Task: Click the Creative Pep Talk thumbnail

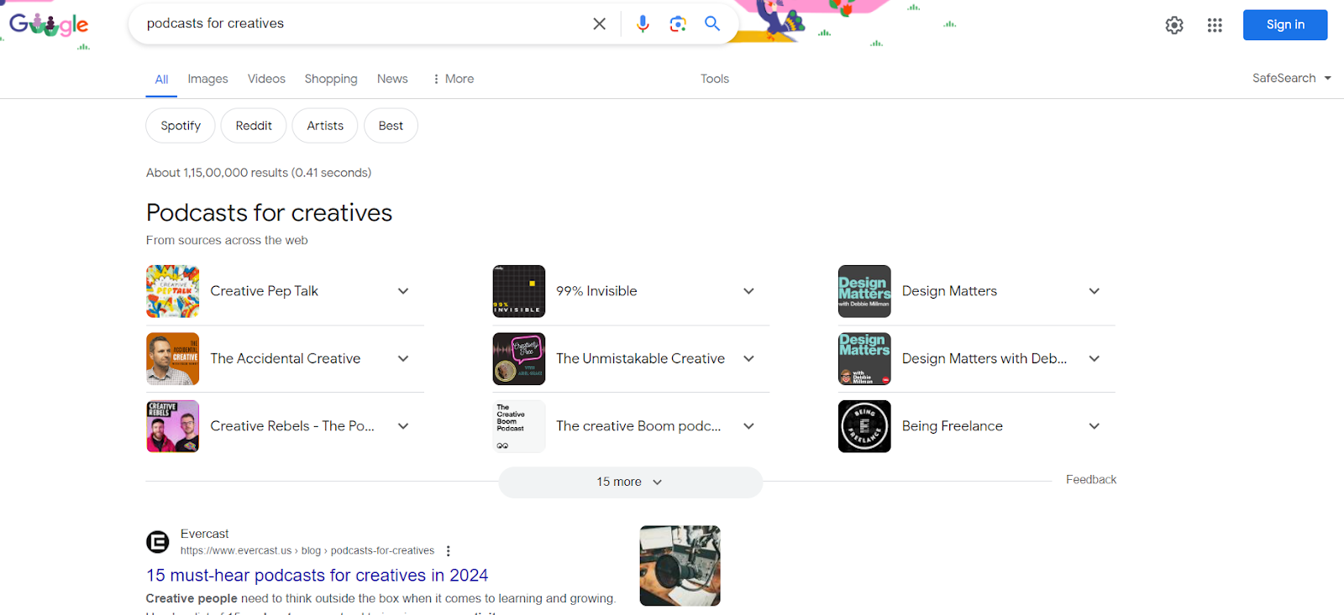Action: 173,291
